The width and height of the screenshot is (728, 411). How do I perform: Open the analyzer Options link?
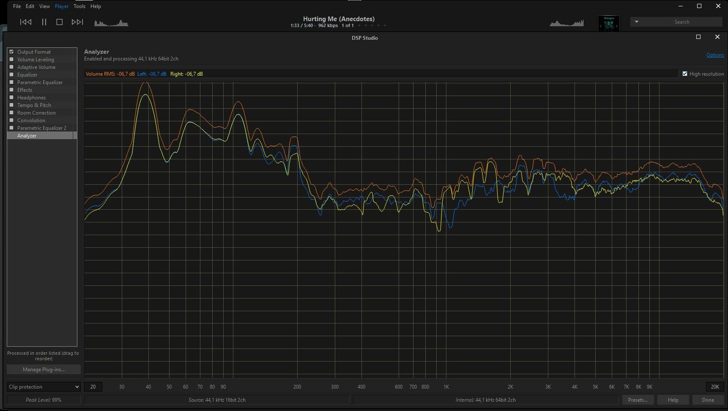click(715, 55)
